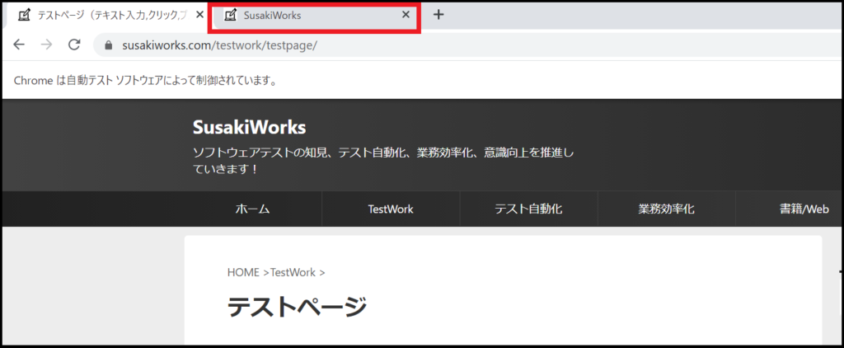Open the 業務効率化 menu item
The width and height of the screenshot is (844, 348).
(666, 209)
